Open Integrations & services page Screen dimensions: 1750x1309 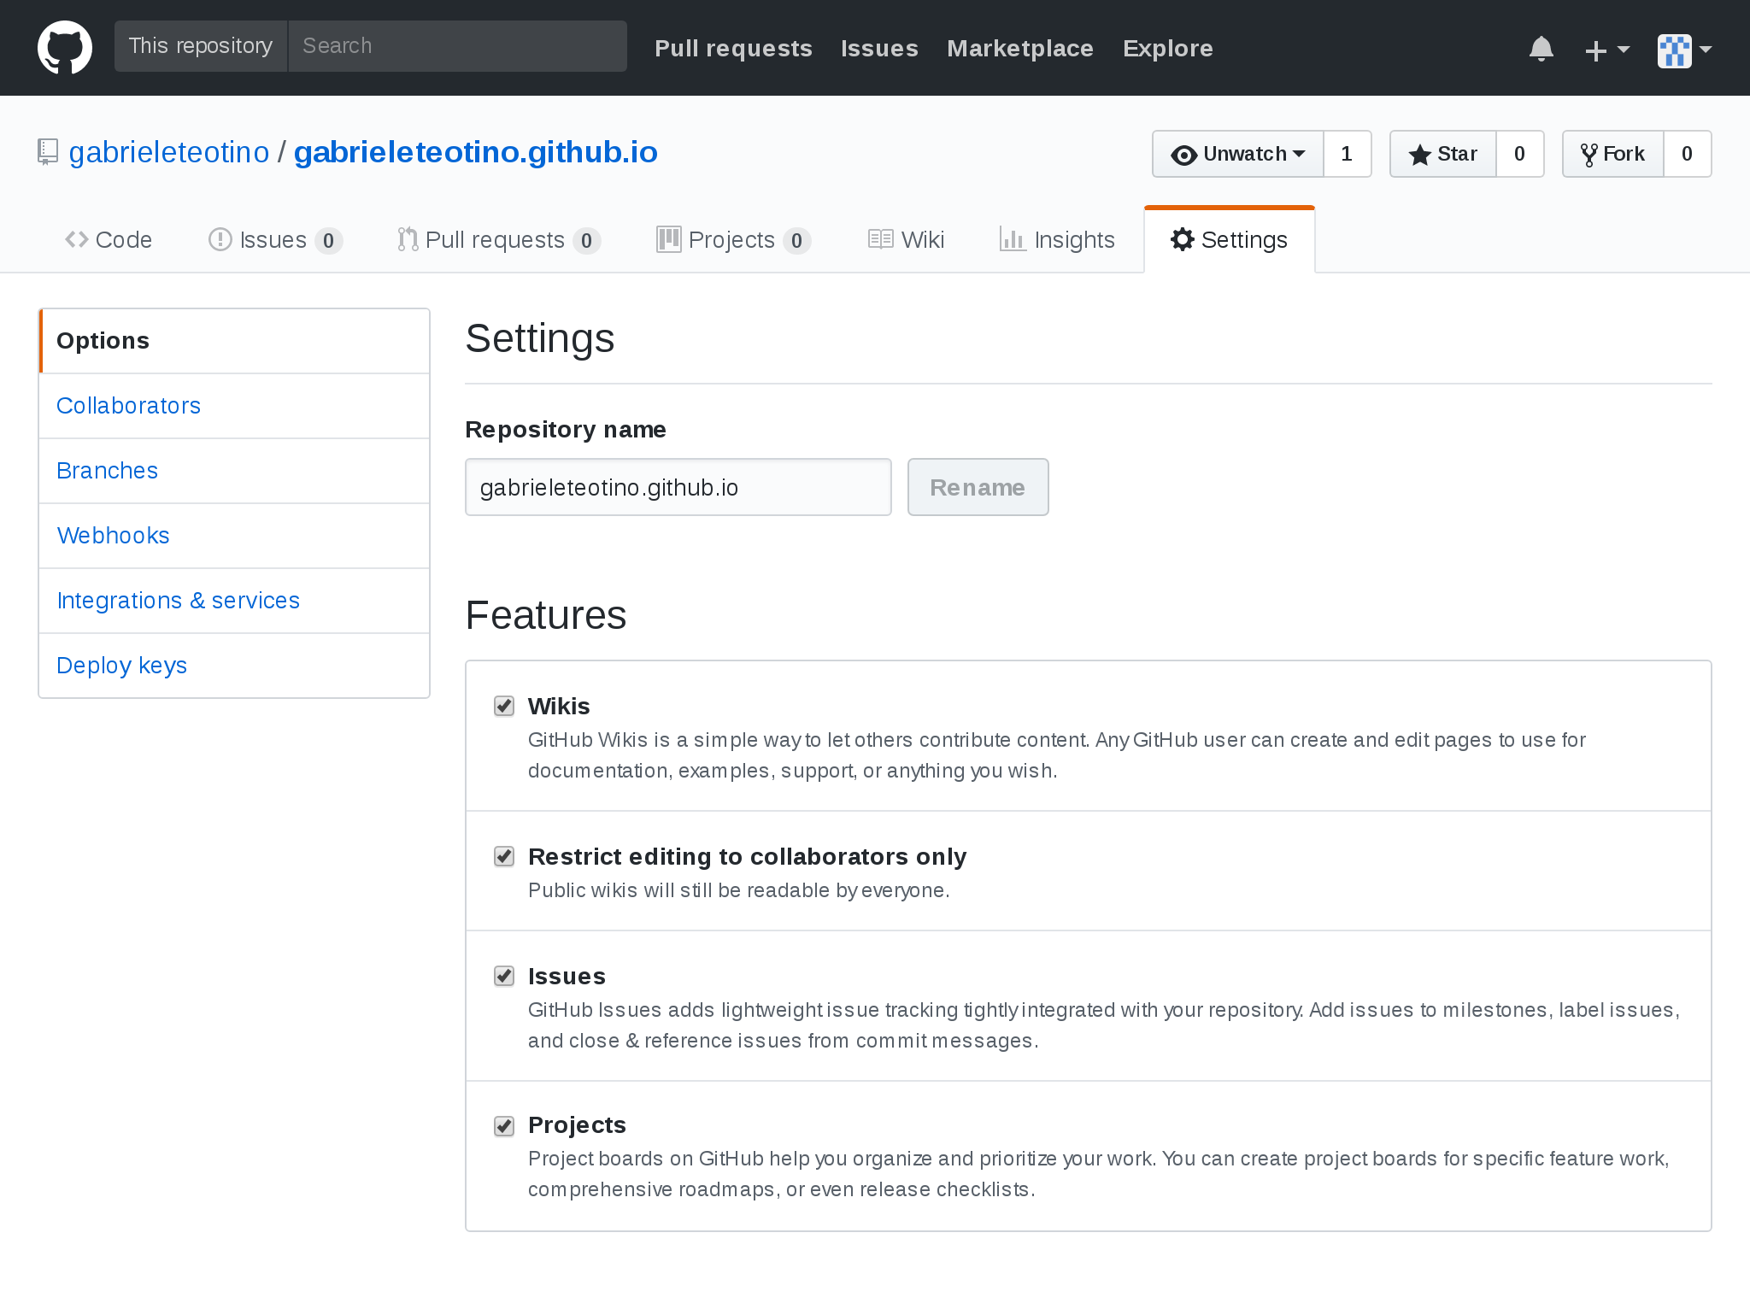pos(234,601)
